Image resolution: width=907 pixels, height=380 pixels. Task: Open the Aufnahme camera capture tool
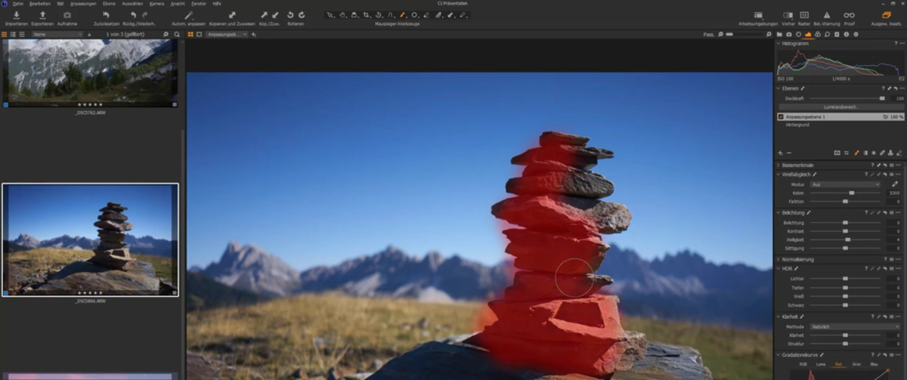(67, 14)
